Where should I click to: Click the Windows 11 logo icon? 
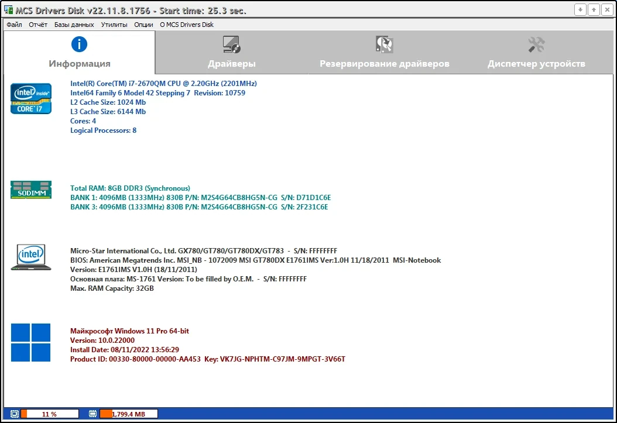(30, 342)
